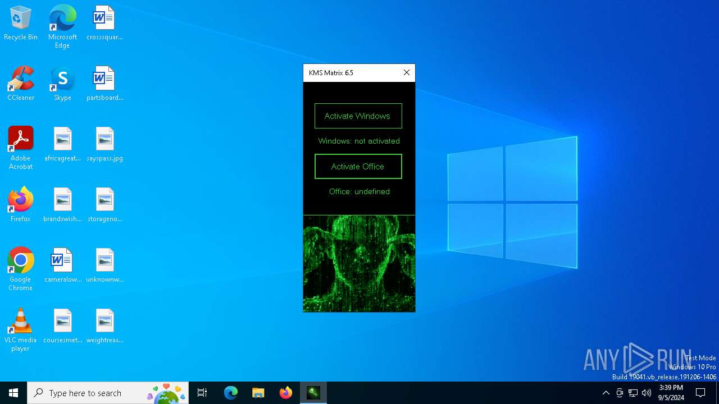Click the network status tray icon
This screenshot has height=404, width=719.
[x=633, y=393]
